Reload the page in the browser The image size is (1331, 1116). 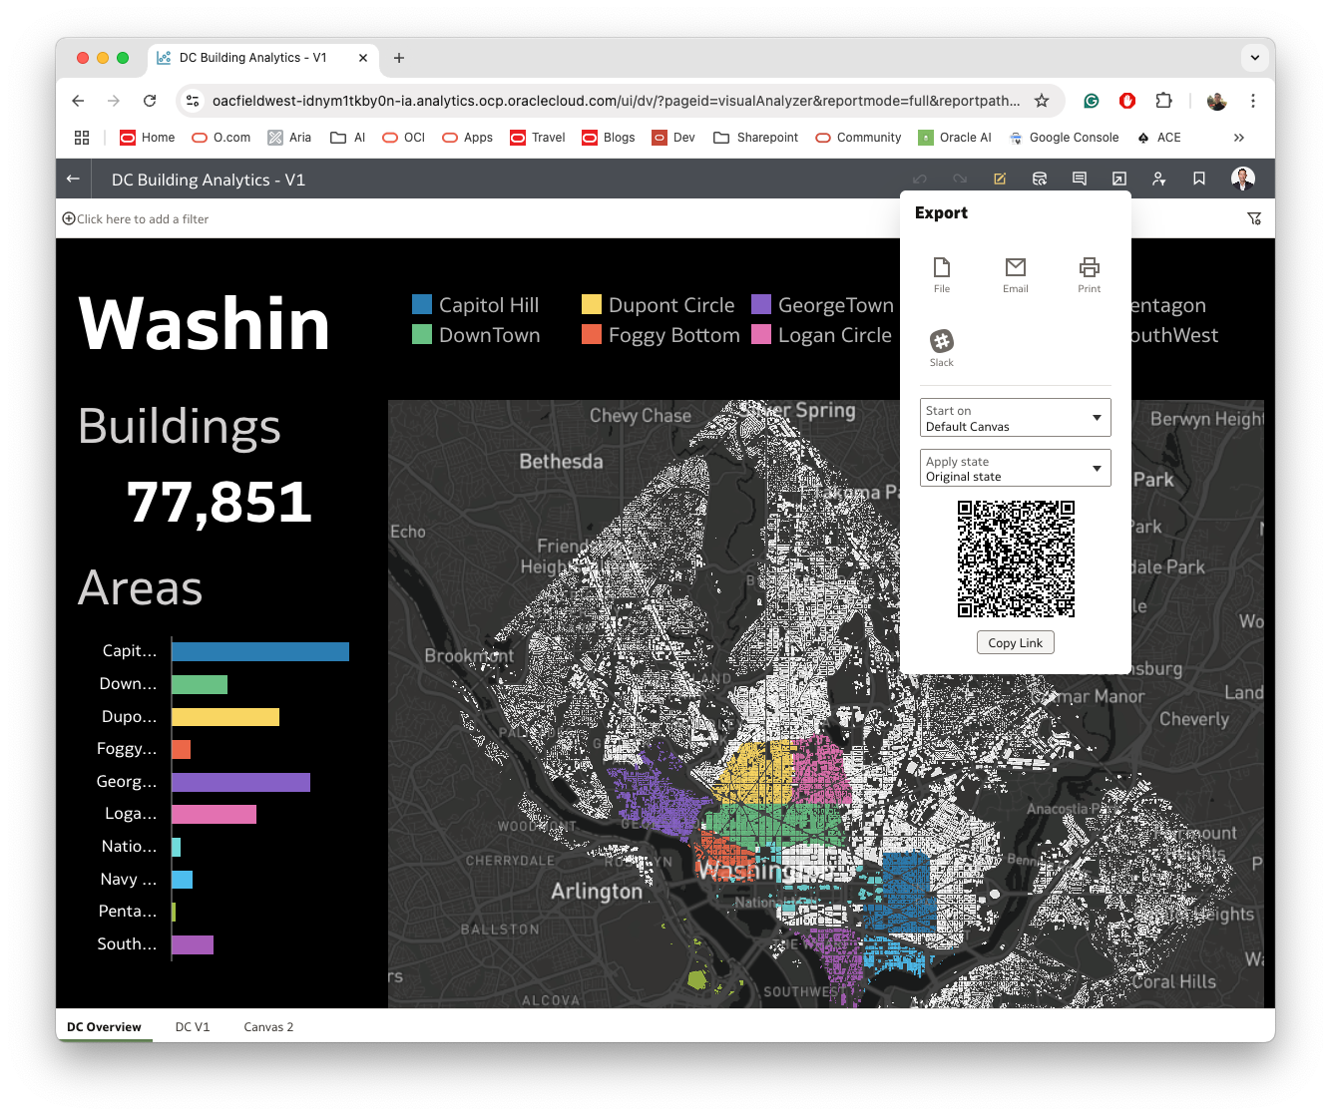click(x=150, y=101)
